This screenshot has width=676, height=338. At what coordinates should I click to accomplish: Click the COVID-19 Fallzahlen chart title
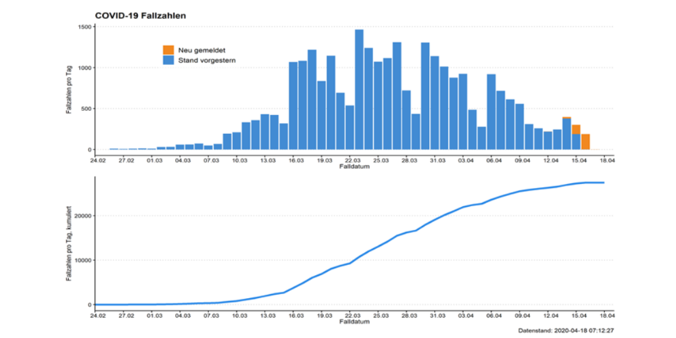point(139,14)
